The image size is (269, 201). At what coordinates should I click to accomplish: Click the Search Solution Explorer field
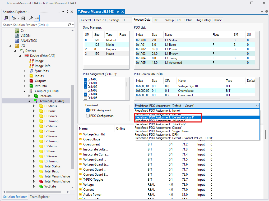34,25
